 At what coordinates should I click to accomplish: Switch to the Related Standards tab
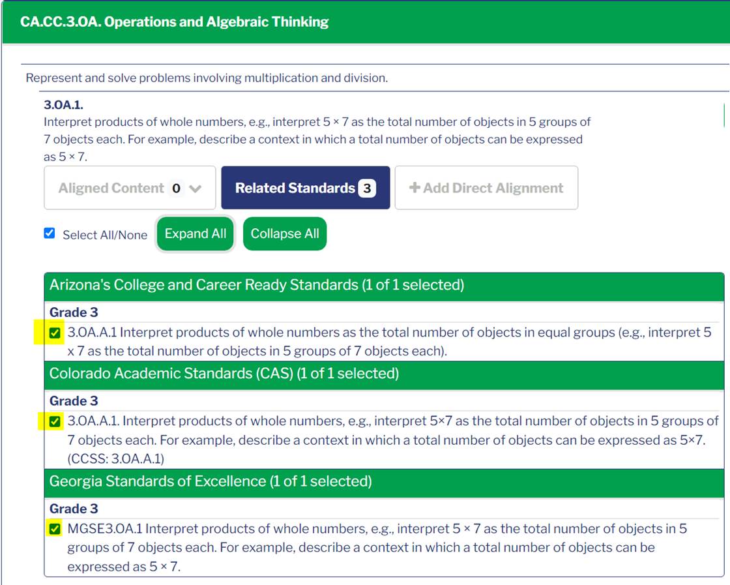(306, 188)
